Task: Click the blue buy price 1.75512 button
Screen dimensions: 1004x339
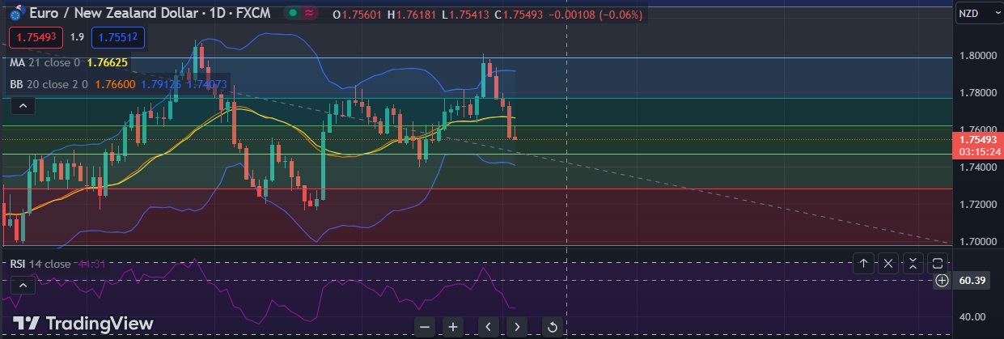Action: tap(119, 36)
